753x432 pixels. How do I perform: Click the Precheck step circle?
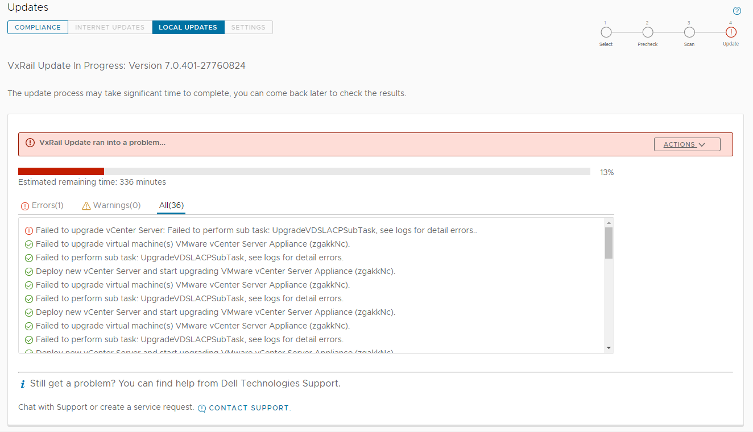[x=648, y=32]
